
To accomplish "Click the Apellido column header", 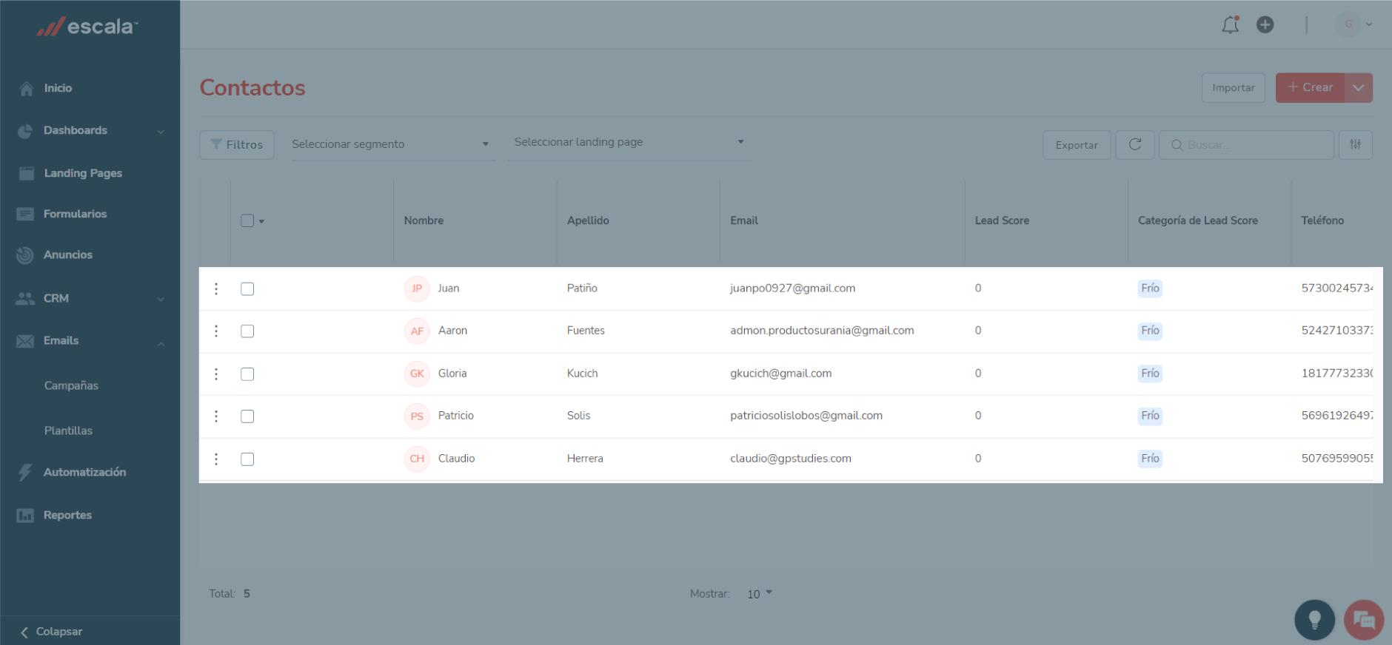I will (x=588, y=220).
